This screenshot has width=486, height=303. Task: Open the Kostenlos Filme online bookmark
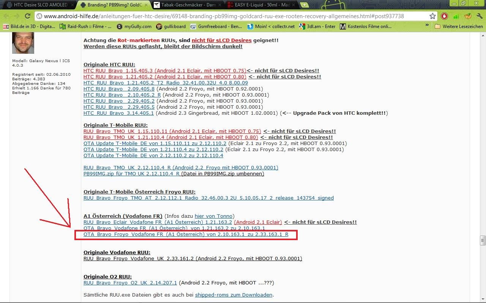366,27
